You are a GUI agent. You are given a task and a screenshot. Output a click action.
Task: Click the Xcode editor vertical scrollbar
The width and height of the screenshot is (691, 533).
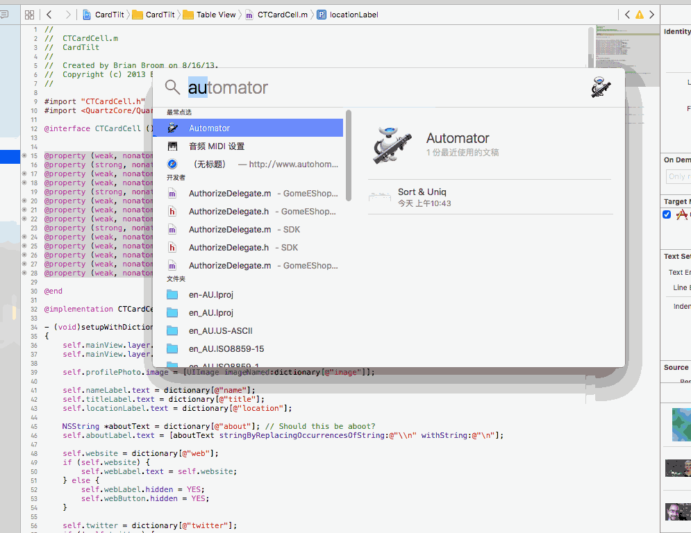tap(591, 47)
